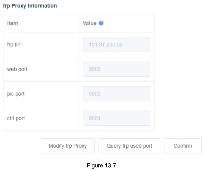This screenshot has width=204, height=170.
Task: Click the frp Proxy Information heading
Action: click(30, 6)
